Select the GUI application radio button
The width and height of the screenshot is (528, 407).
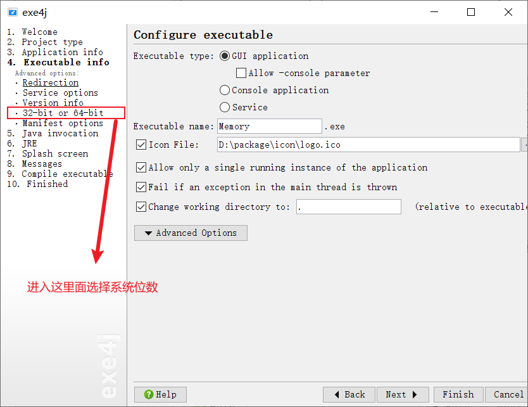(x=225, y=56)
